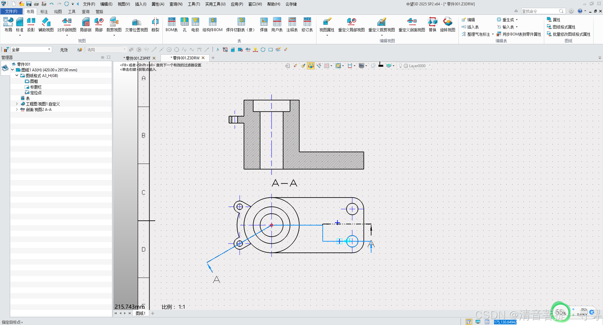Click 批量修改图纸格式属性 button

[x=569, y=34]
